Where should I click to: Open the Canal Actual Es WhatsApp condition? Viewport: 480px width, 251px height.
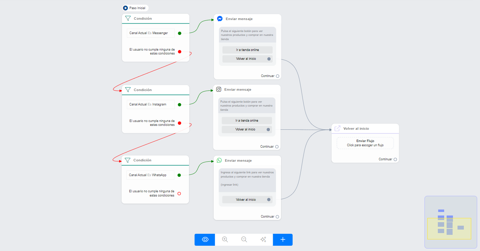[150, 175]
